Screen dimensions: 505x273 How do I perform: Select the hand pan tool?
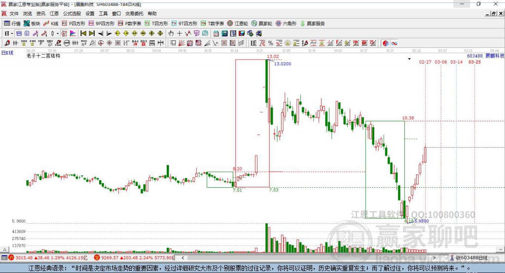[x=171, y=34]
